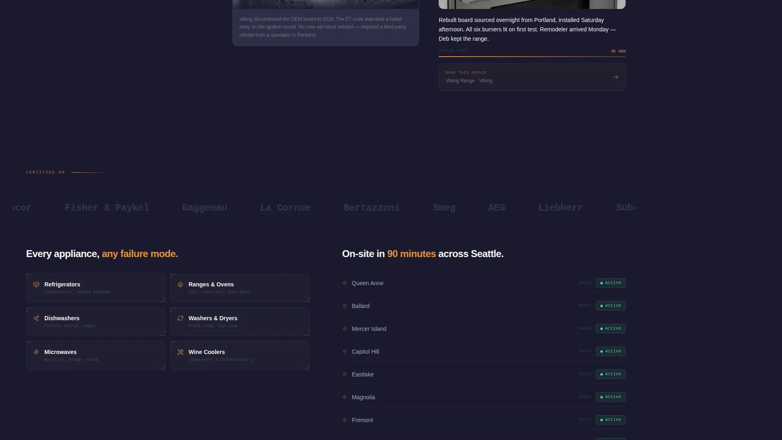782x440 pixels.
Task: Select Smeg in the brand strip
Action: (x=444, y=208)
